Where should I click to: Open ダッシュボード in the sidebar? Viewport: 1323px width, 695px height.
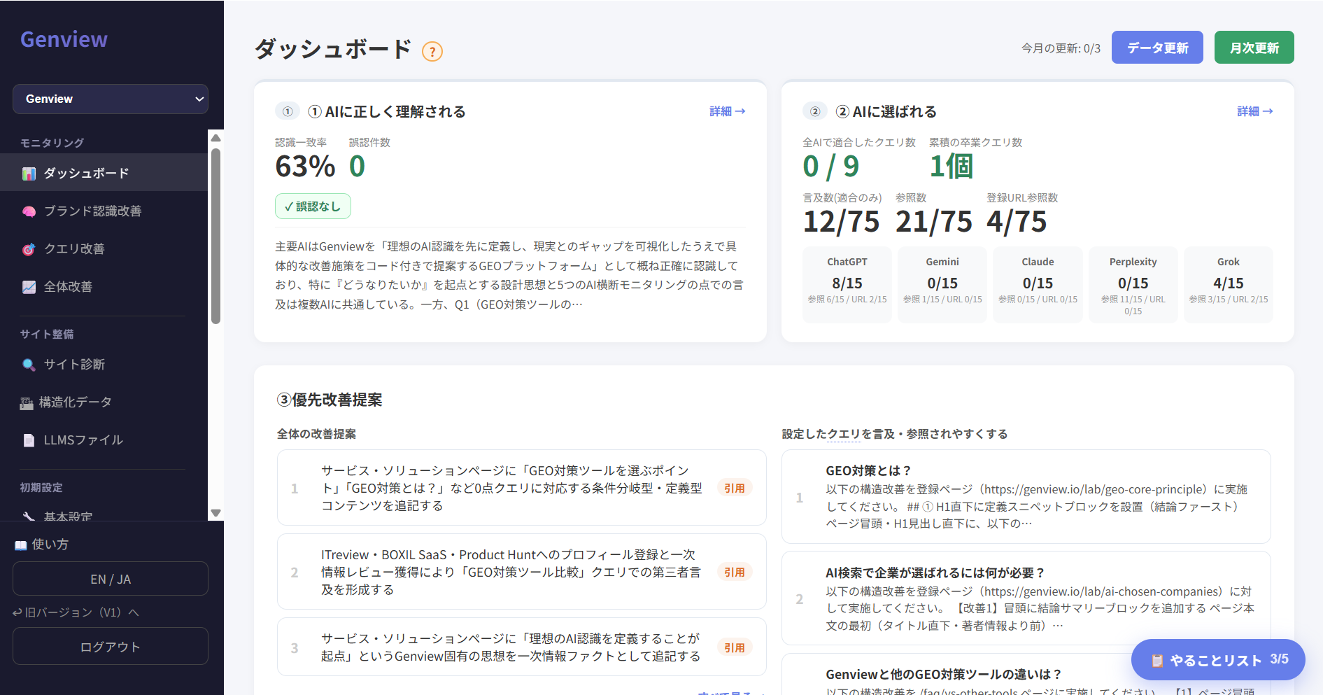pyautogui.click(x=104, y=173)
